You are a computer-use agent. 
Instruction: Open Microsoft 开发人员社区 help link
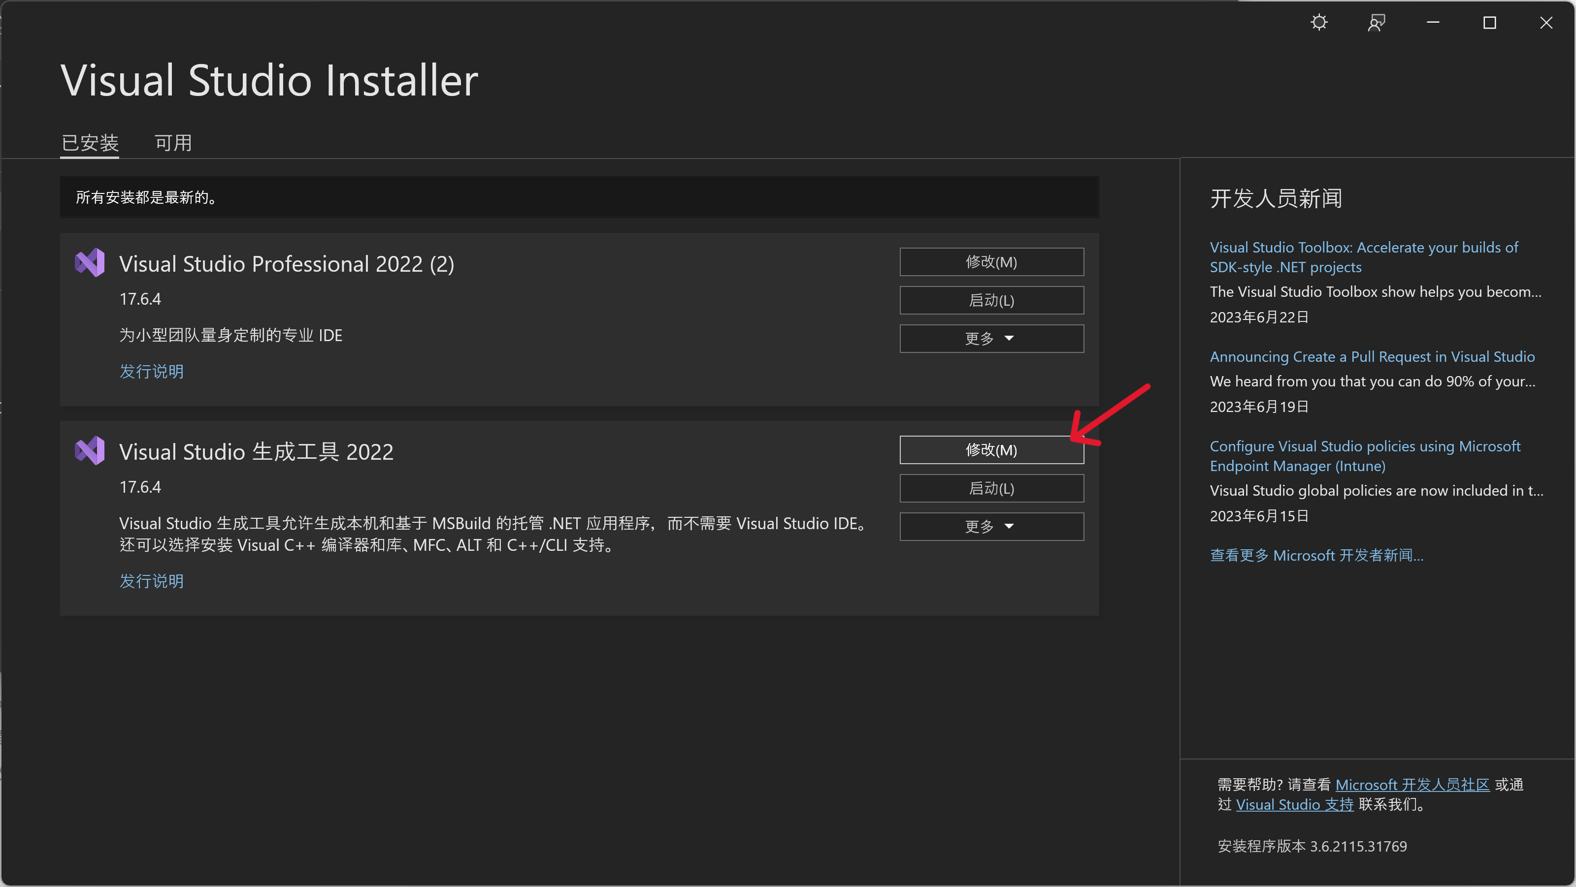point(1412,784)
